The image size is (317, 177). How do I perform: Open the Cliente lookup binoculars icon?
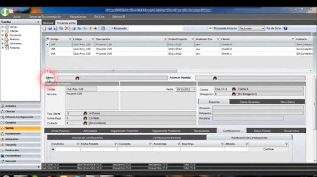click(x=234, y=89)
